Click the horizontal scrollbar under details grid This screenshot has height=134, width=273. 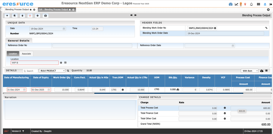click(168, 93)
